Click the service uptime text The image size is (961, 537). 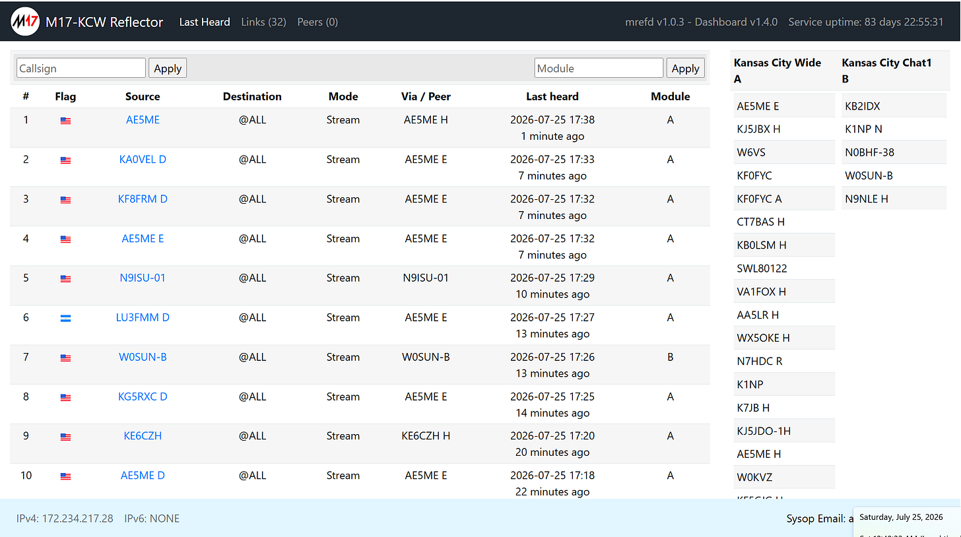click(866, 22)
